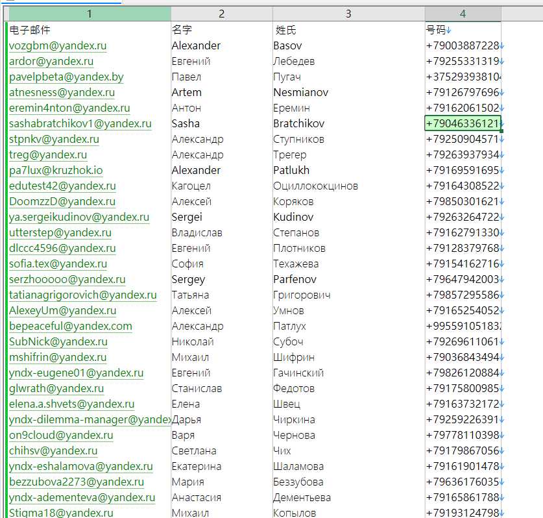Open the atnesness@yandex.ru email link
The height and width of the screenshot is (518, 543).
62,93
